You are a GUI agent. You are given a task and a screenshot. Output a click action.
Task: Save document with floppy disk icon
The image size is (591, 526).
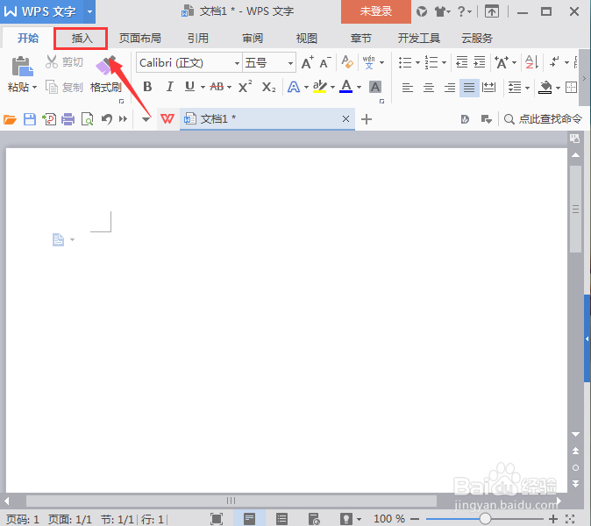coord(30,119)
